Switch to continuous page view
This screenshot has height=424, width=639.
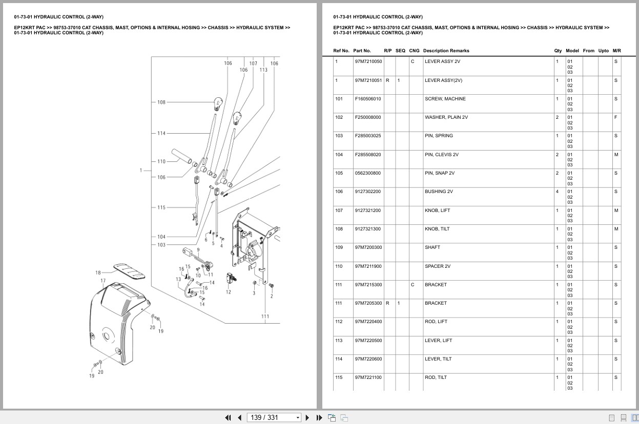tap(623, 418)
